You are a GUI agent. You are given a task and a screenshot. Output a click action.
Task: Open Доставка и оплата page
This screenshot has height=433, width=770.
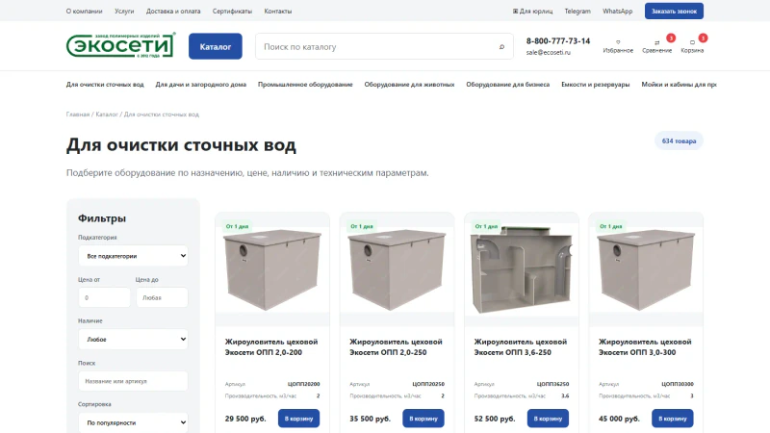173,11
